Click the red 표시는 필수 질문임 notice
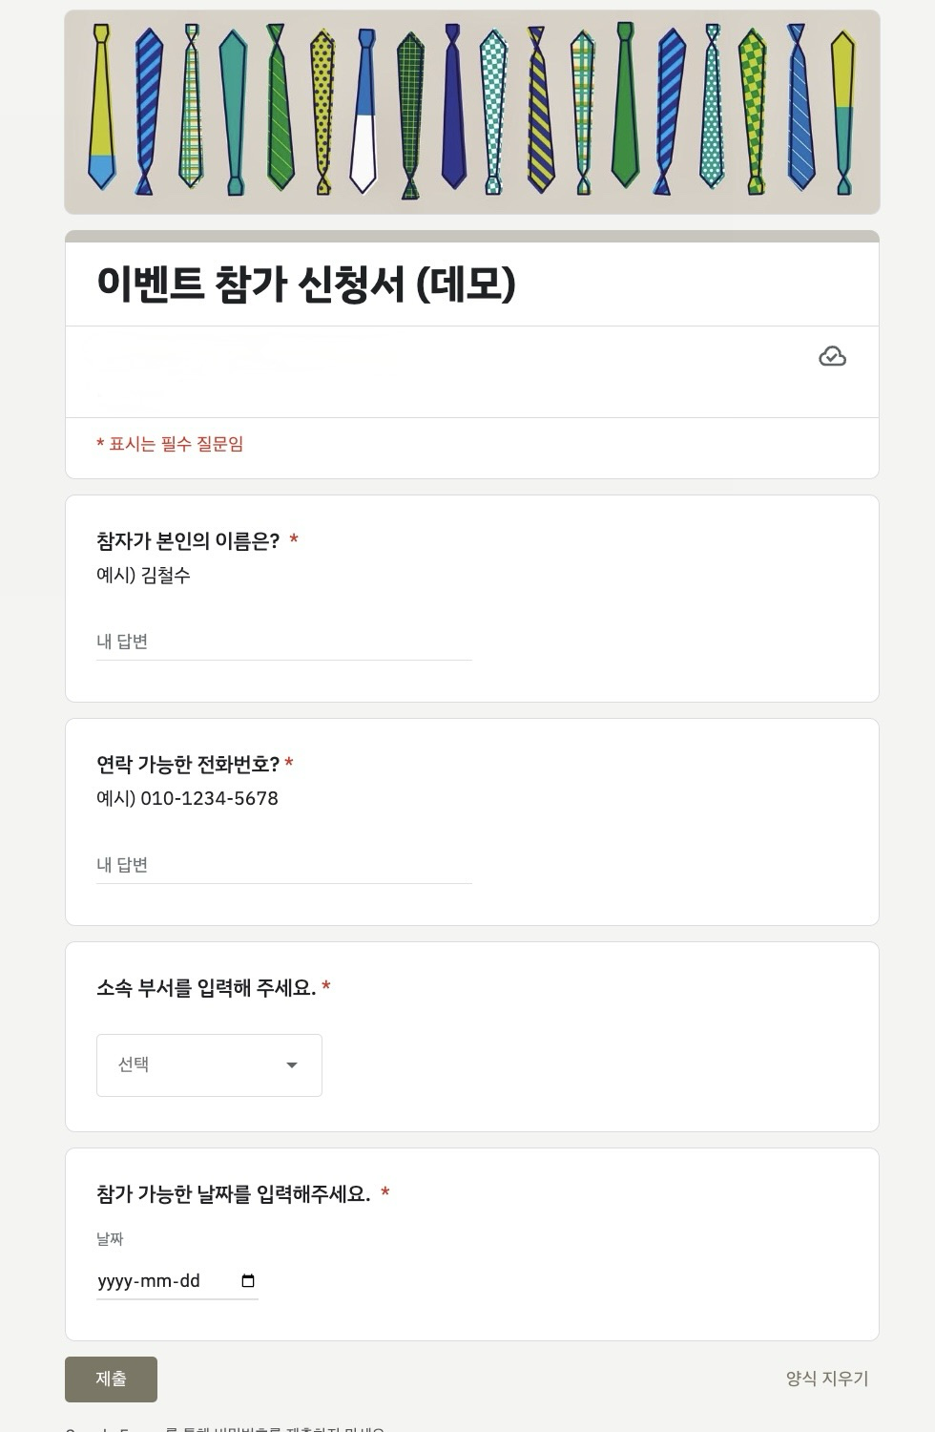 point(170,444)
